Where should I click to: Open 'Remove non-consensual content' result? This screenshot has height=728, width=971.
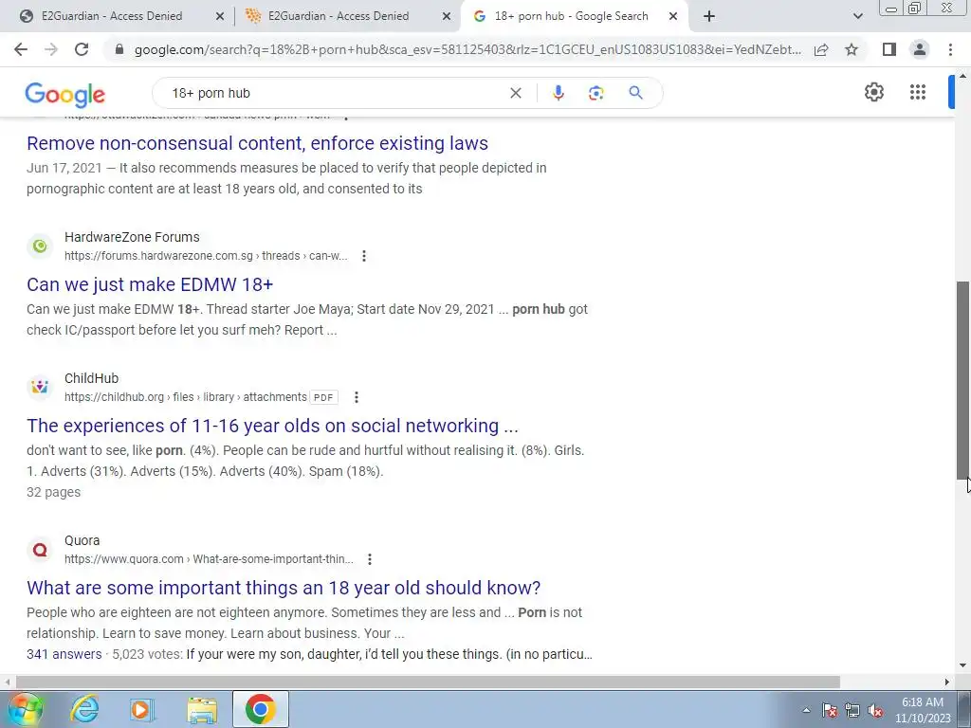coord(257,143)
